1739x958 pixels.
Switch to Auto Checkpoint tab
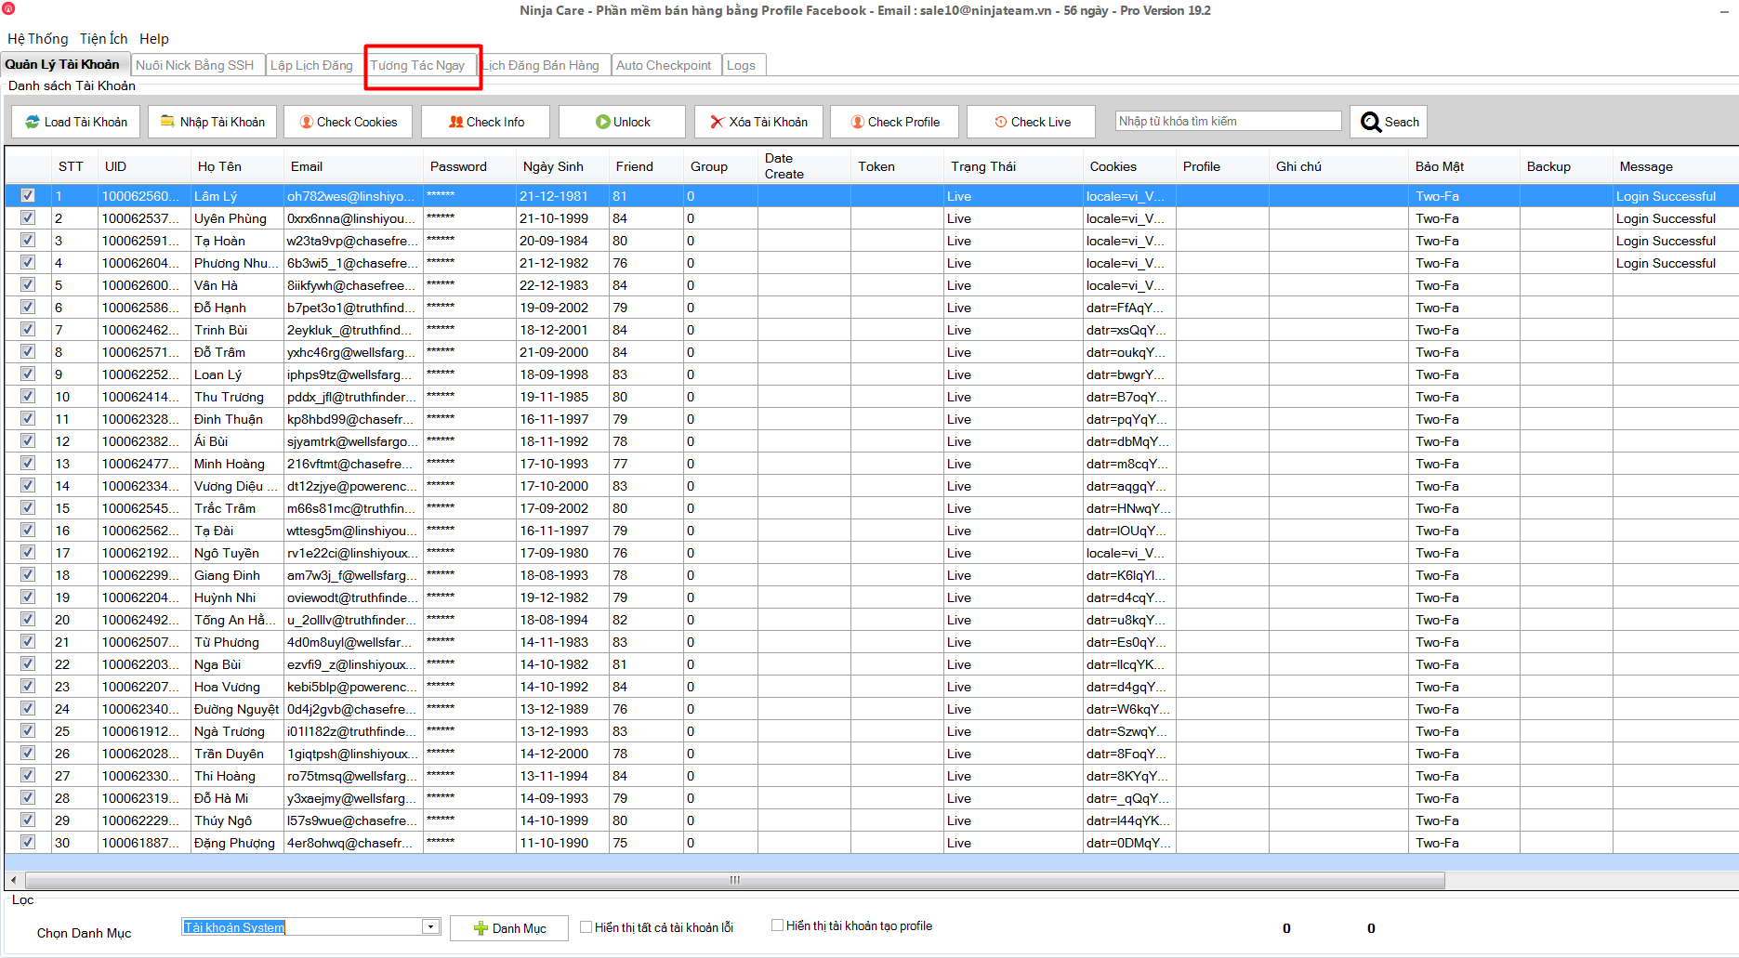click(664, 65)
